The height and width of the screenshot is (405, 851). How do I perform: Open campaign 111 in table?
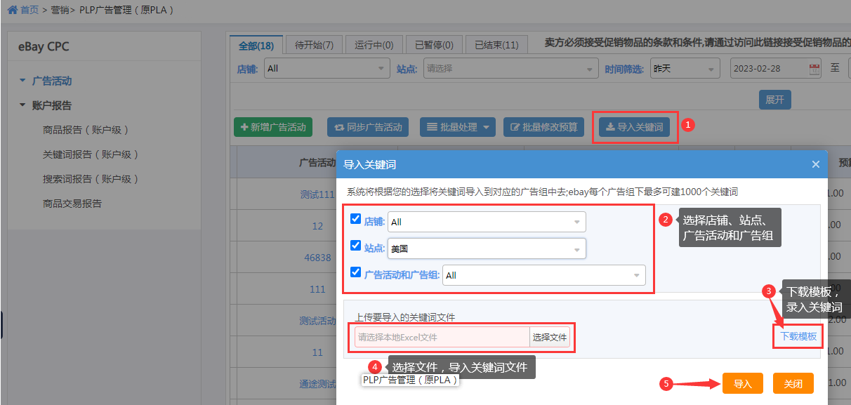pos(317,289)
